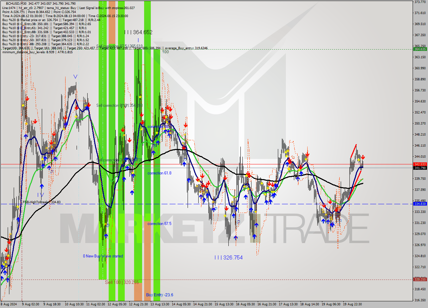Select the 'Entry -88: 293.208' row
Screen dimensions: 428x308
[x=45, y=44]
